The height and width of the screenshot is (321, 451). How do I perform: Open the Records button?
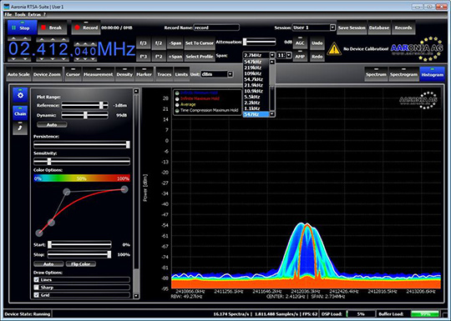403,28
